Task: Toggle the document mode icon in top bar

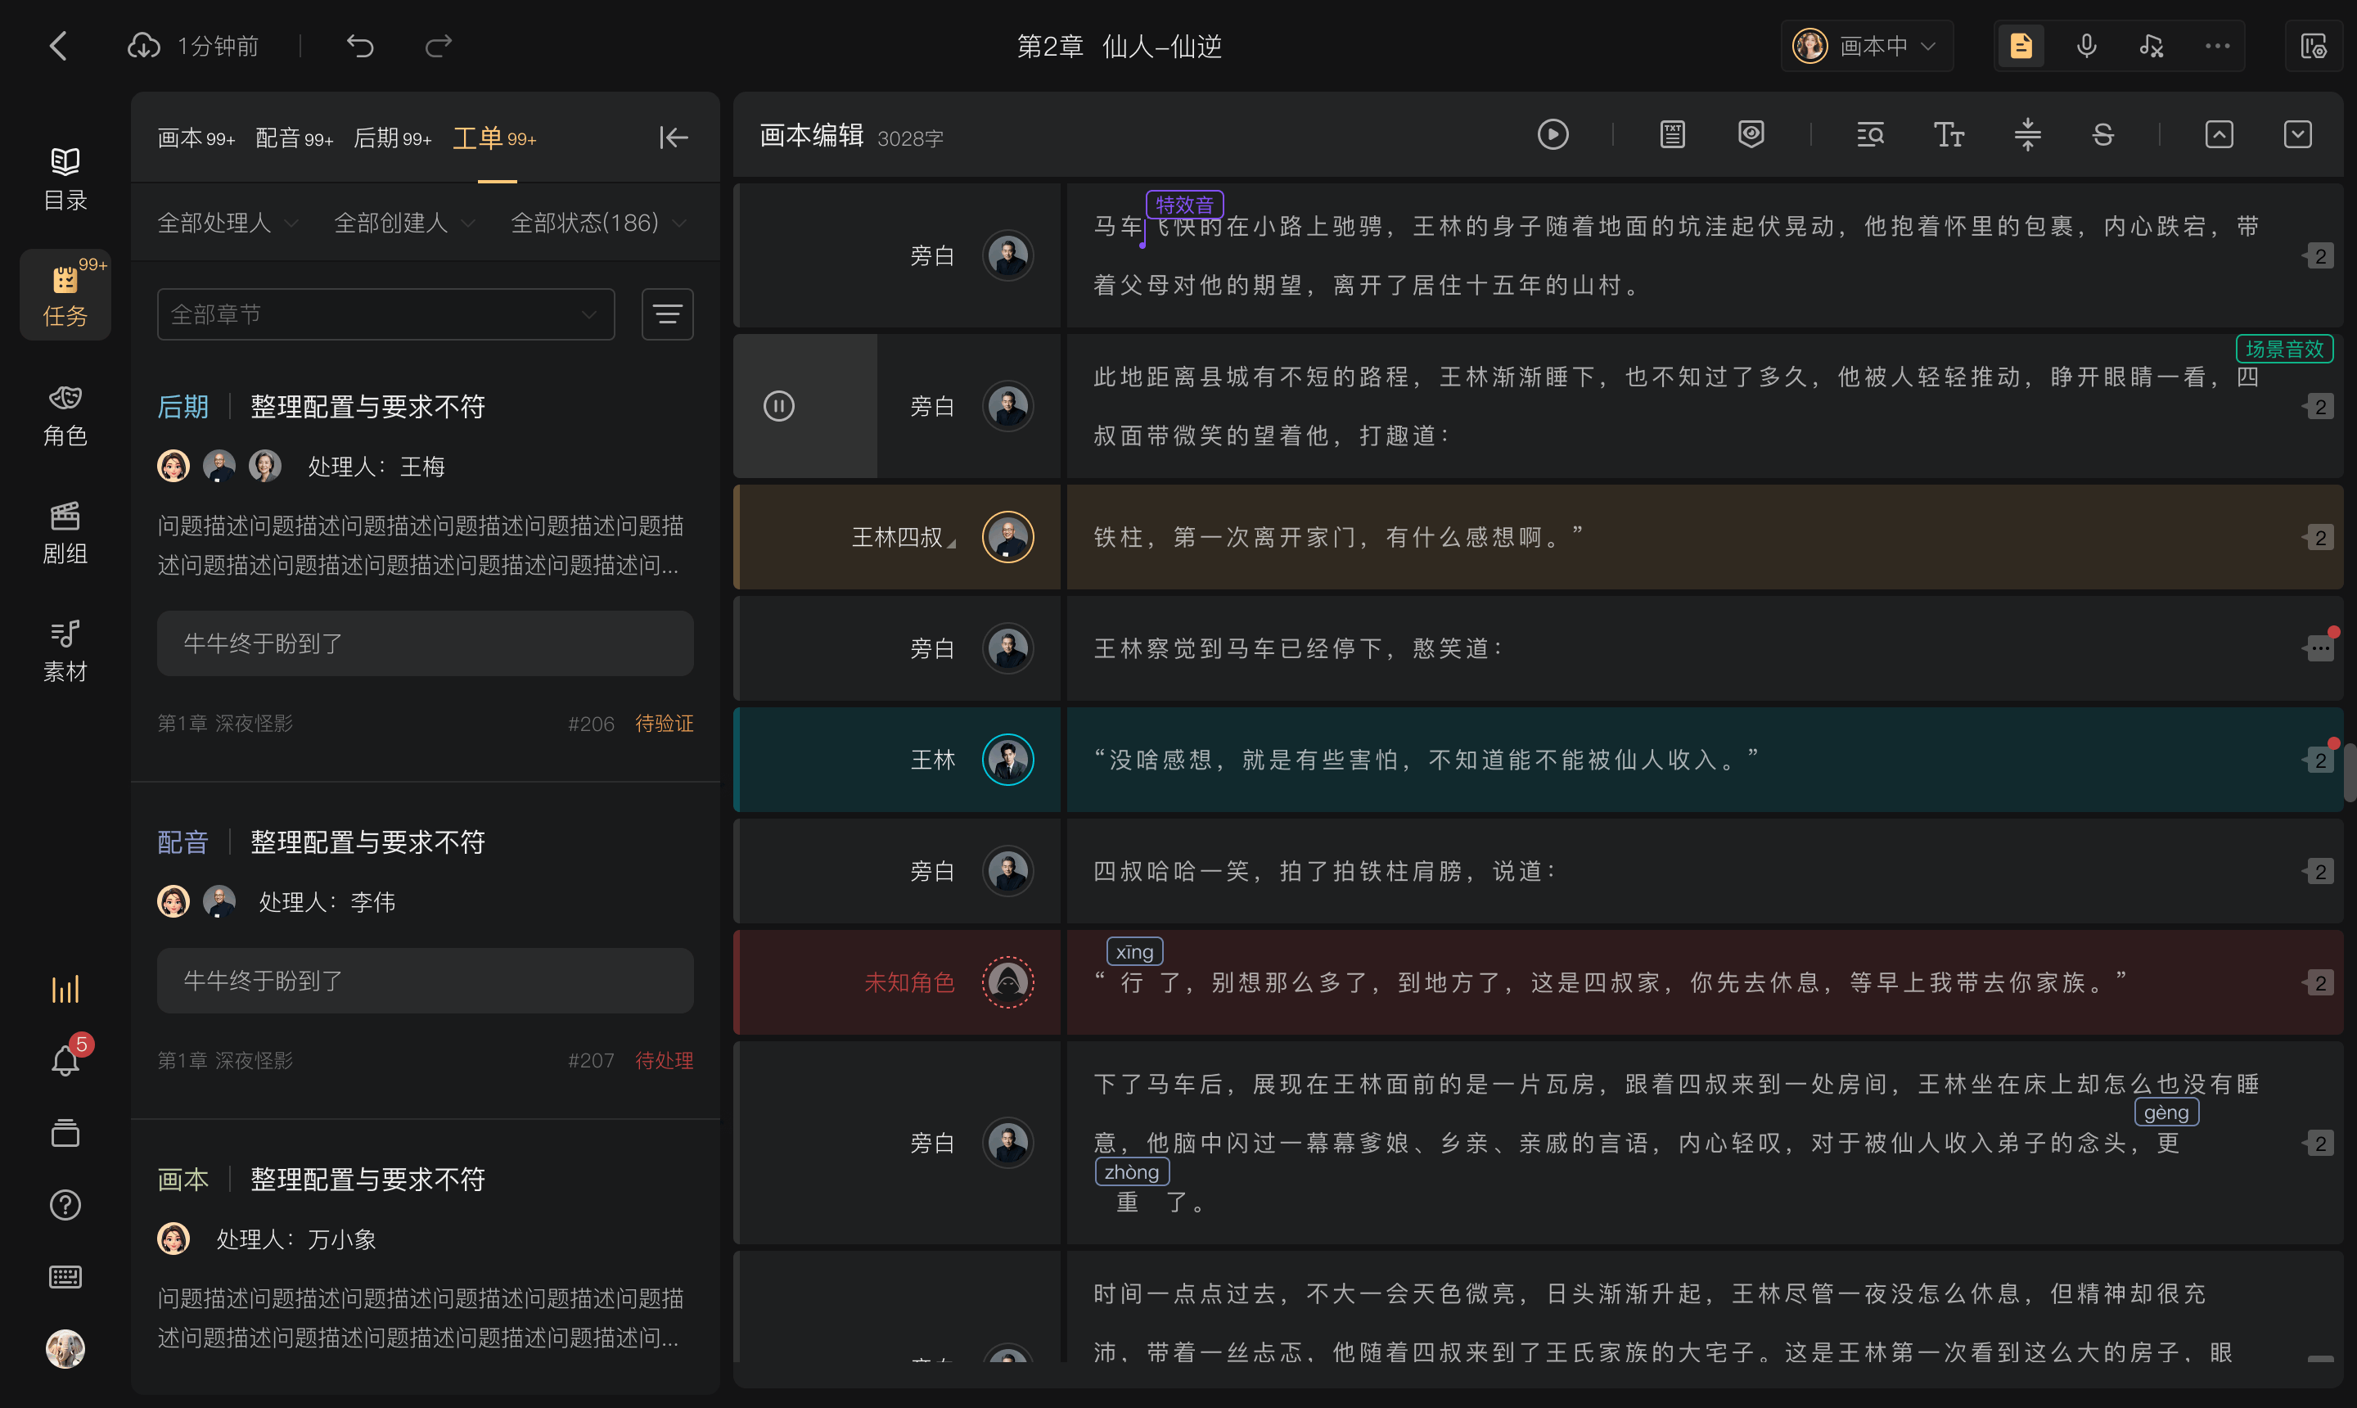Action: (2021, 46)
